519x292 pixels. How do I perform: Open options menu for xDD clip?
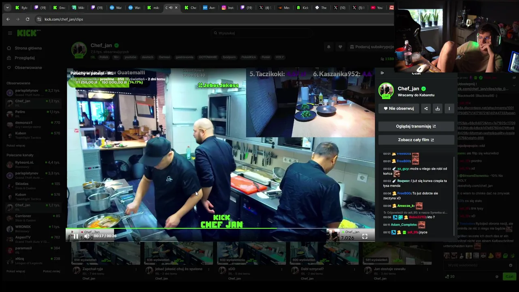282,269
